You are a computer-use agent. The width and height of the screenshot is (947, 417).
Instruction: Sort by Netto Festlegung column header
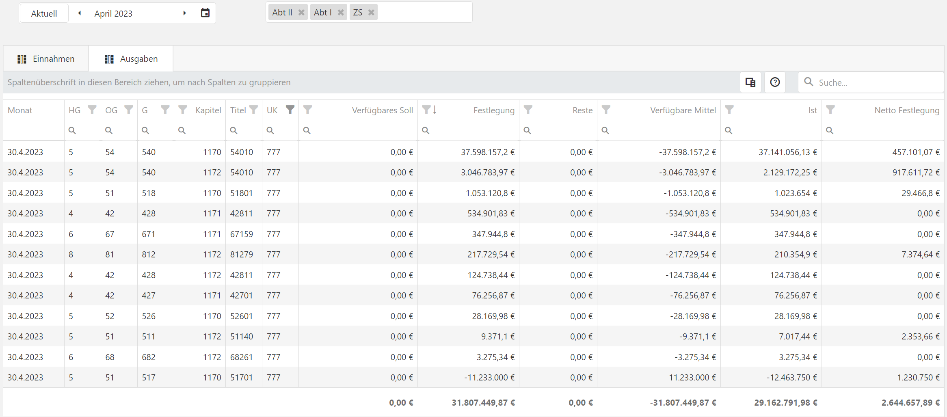[907, 110]
